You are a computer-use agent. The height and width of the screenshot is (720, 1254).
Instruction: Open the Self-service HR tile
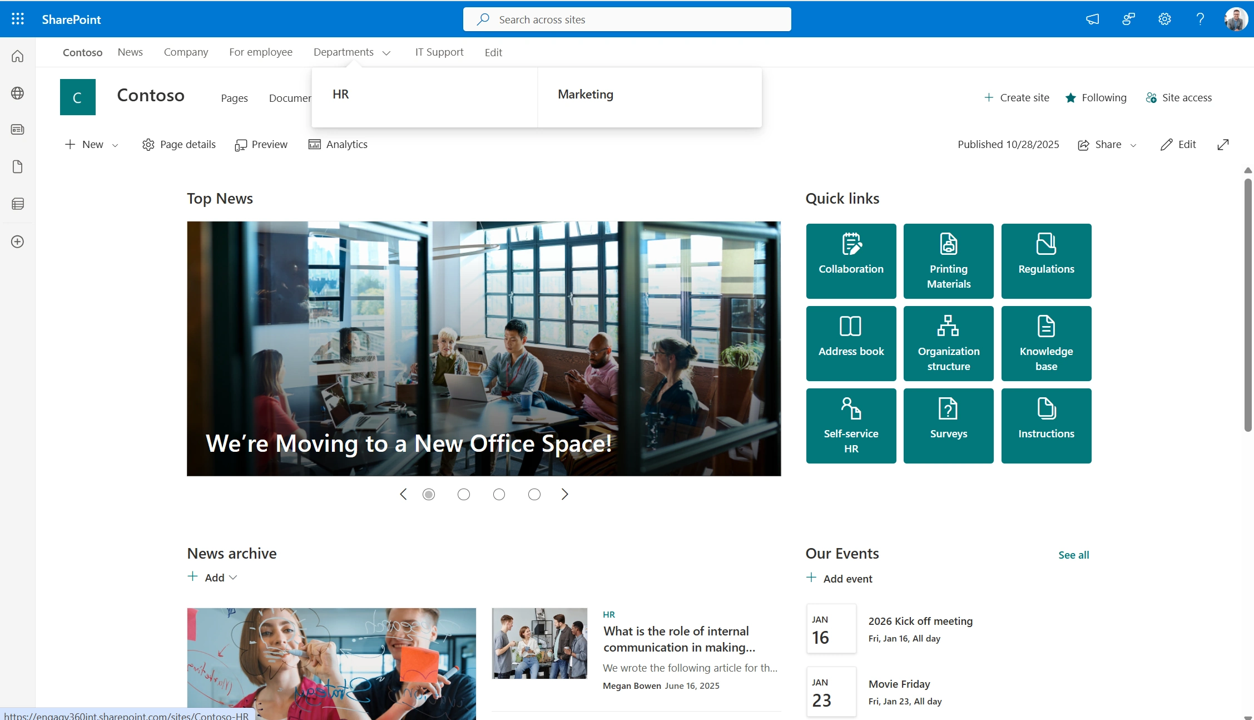(x=851, y=425)
